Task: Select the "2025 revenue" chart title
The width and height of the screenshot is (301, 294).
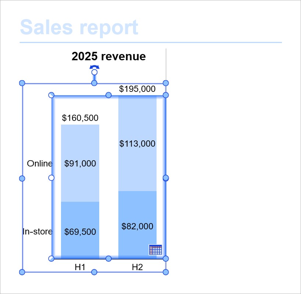Action: click(x=108, y=57)
